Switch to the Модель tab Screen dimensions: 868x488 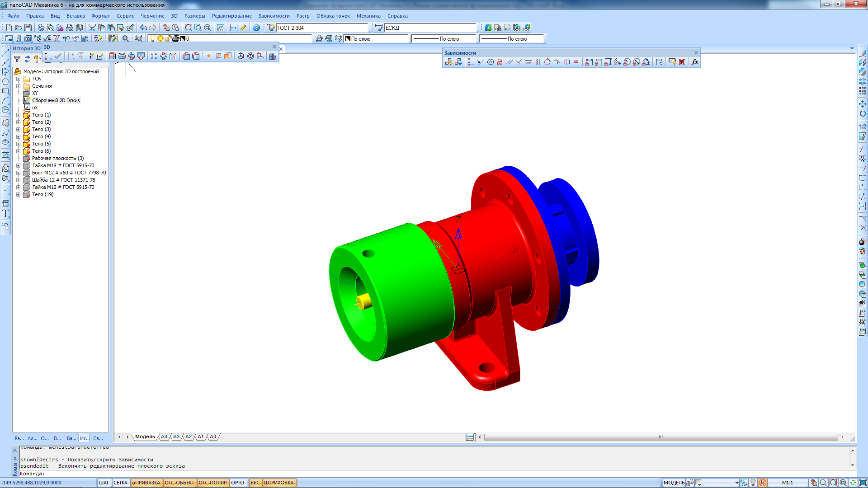pos(145,437)
